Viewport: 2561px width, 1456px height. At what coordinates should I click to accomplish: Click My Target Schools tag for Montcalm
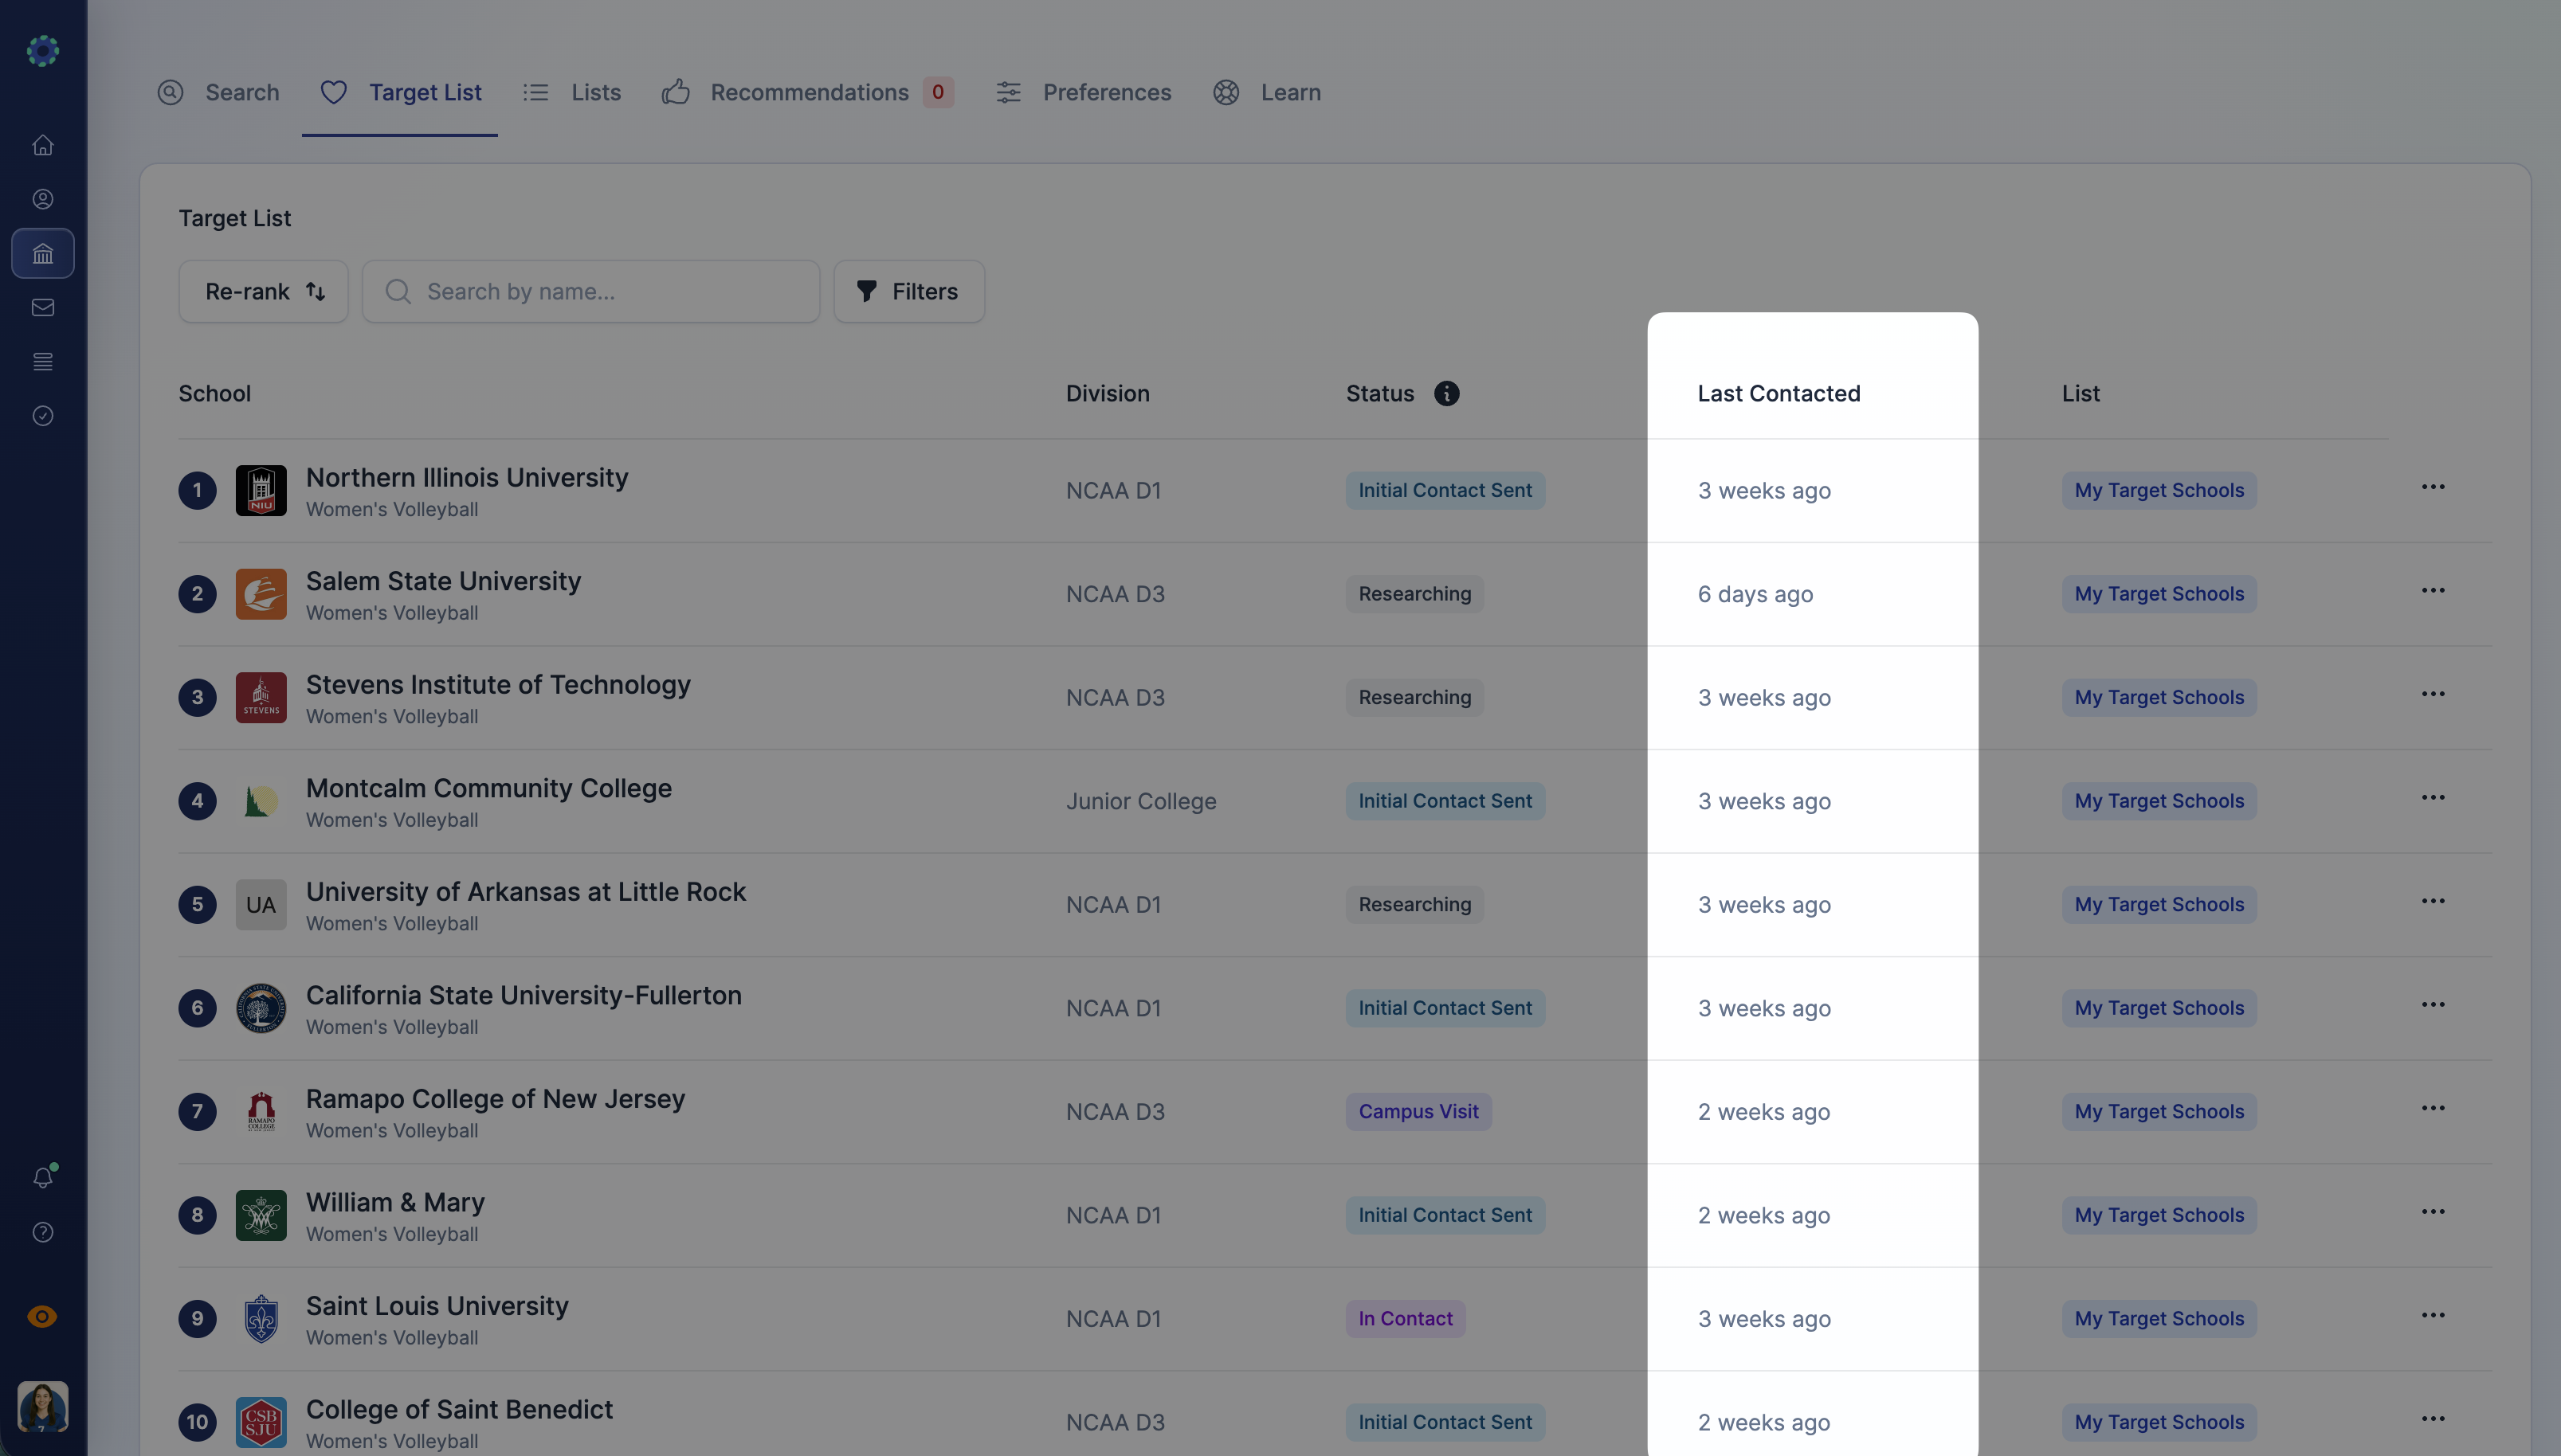tap(2159, 801)
